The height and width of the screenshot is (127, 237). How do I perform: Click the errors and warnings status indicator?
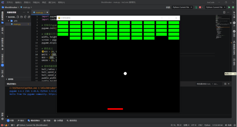point(5,125)
